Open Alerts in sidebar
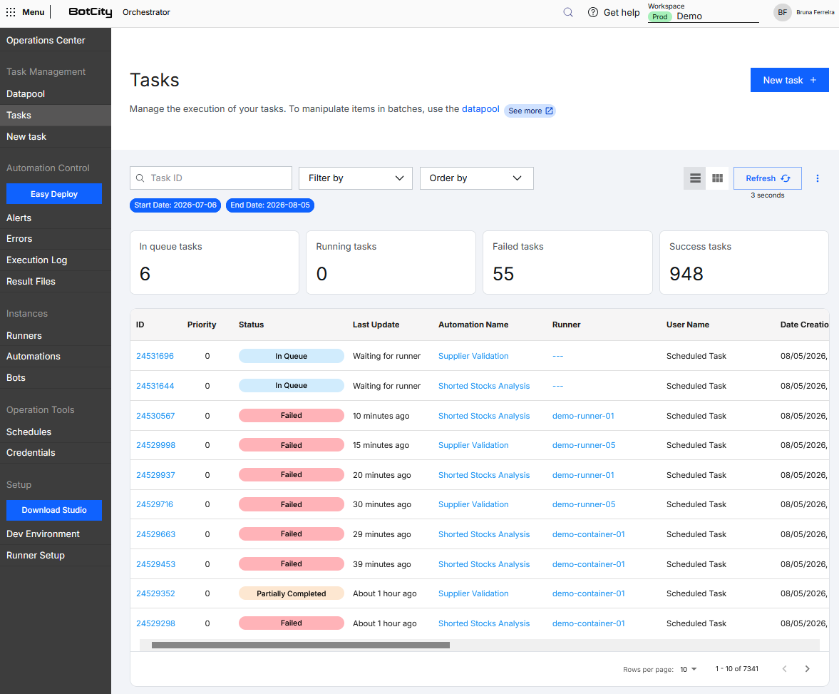This screenshot has width=839, height=694. click(x=56, y=218)
